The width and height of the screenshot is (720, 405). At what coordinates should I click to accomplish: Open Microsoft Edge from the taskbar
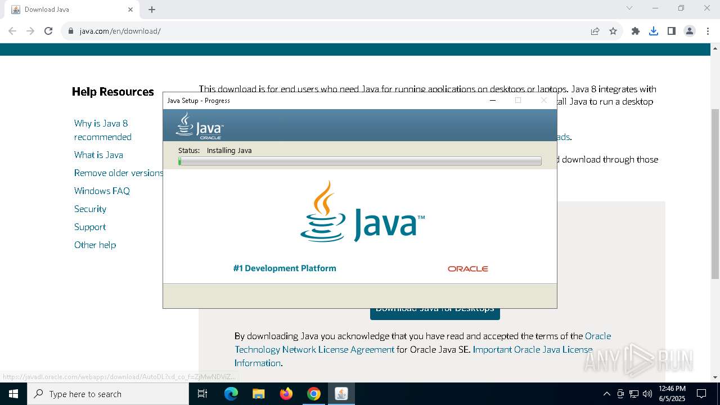[x=231, y=394]
